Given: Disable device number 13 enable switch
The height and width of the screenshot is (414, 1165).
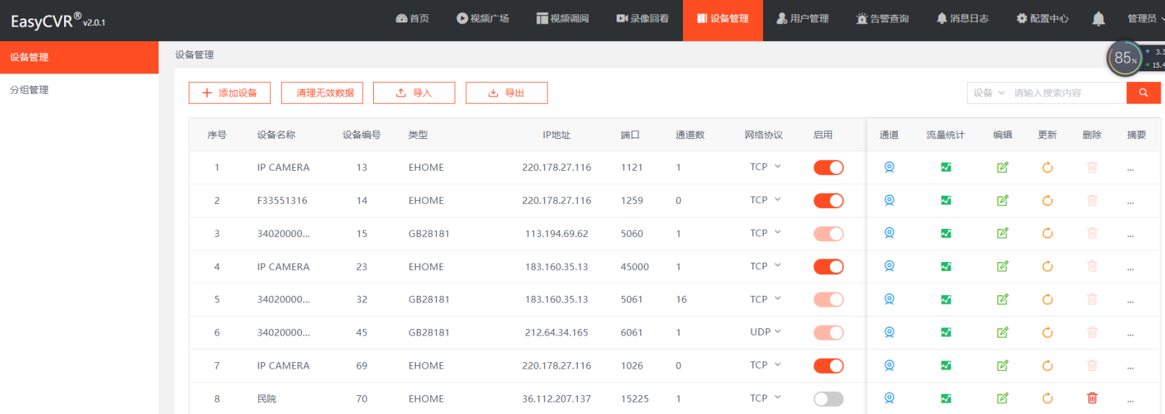Looking at the screenshot, I should tap(829, 167).
